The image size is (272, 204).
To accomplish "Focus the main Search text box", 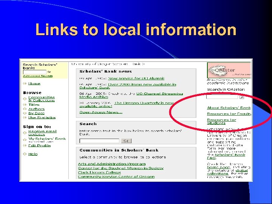I will tap(99, 141).
